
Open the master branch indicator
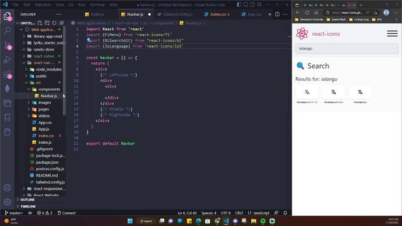(14, 213)
